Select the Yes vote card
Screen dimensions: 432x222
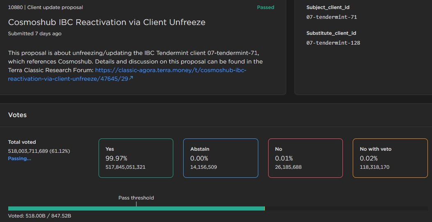[x=136, y=158]
